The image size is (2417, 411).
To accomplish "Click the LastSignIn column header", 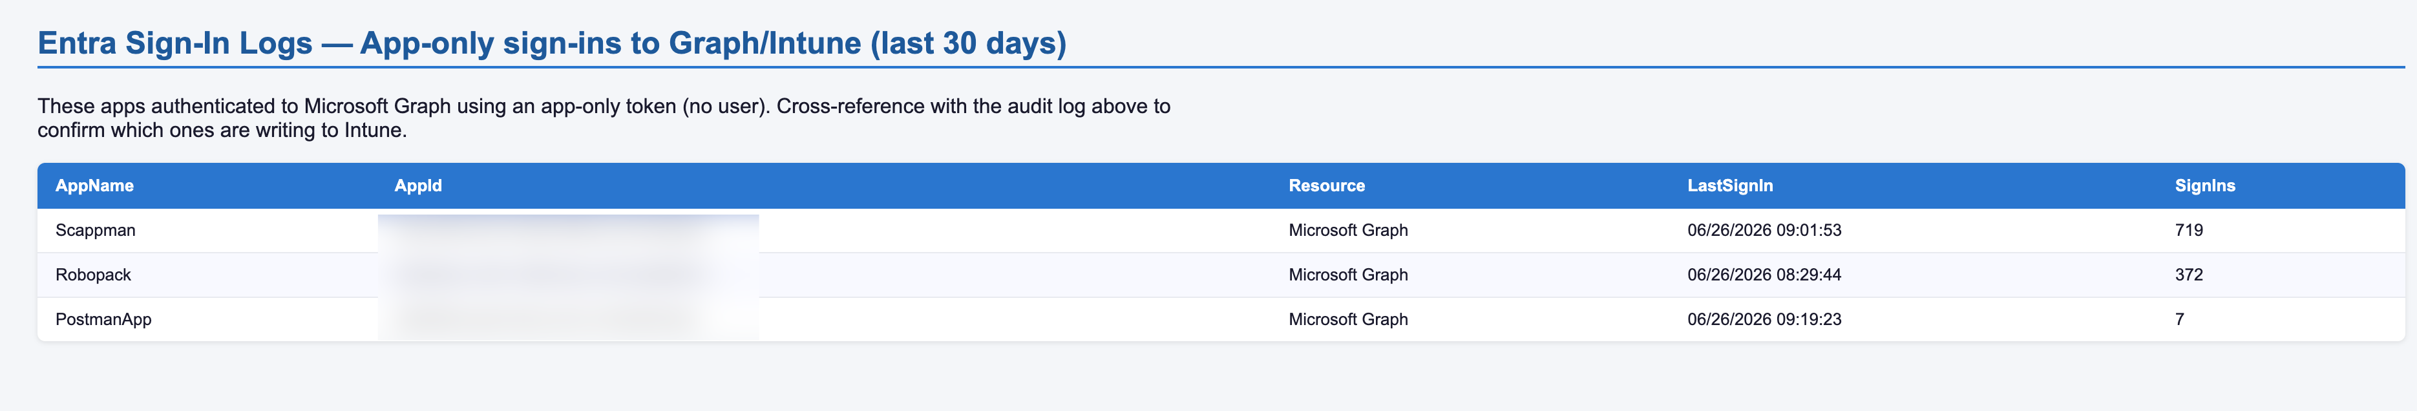I will pos(1730,186).
